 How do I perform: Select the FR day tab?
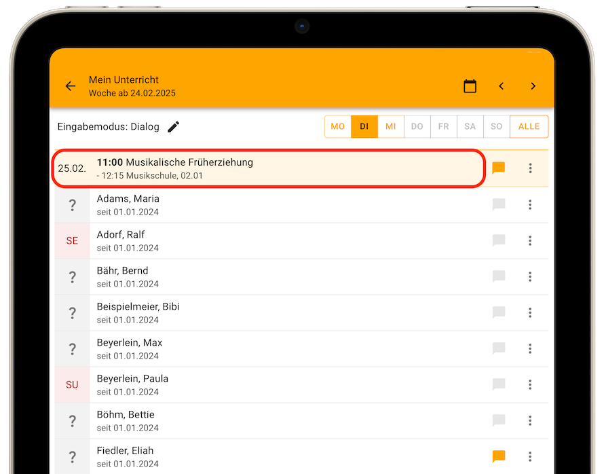point(443,126)
